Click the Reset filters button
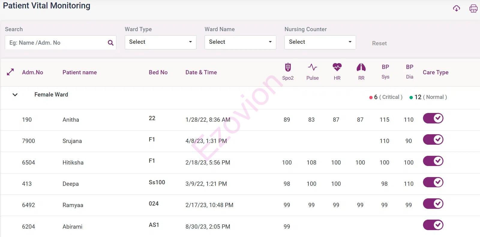480x237 pixels. (x=379, y=43)
